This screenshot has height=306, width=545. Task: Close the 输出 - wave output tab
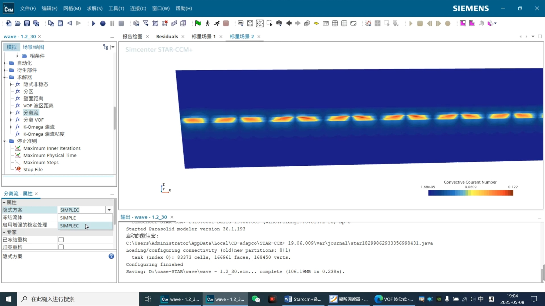[x=172, y=217]
